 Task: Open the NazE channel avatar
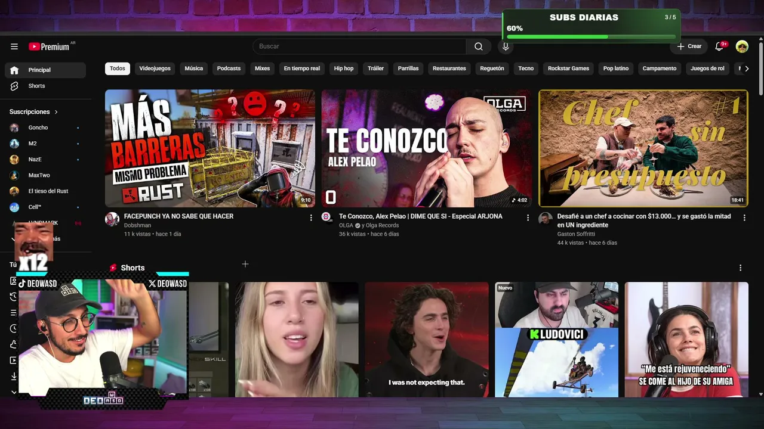coord(14,160)
